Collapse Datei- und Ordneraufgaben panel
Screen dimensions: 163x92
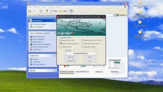[55, 33]
